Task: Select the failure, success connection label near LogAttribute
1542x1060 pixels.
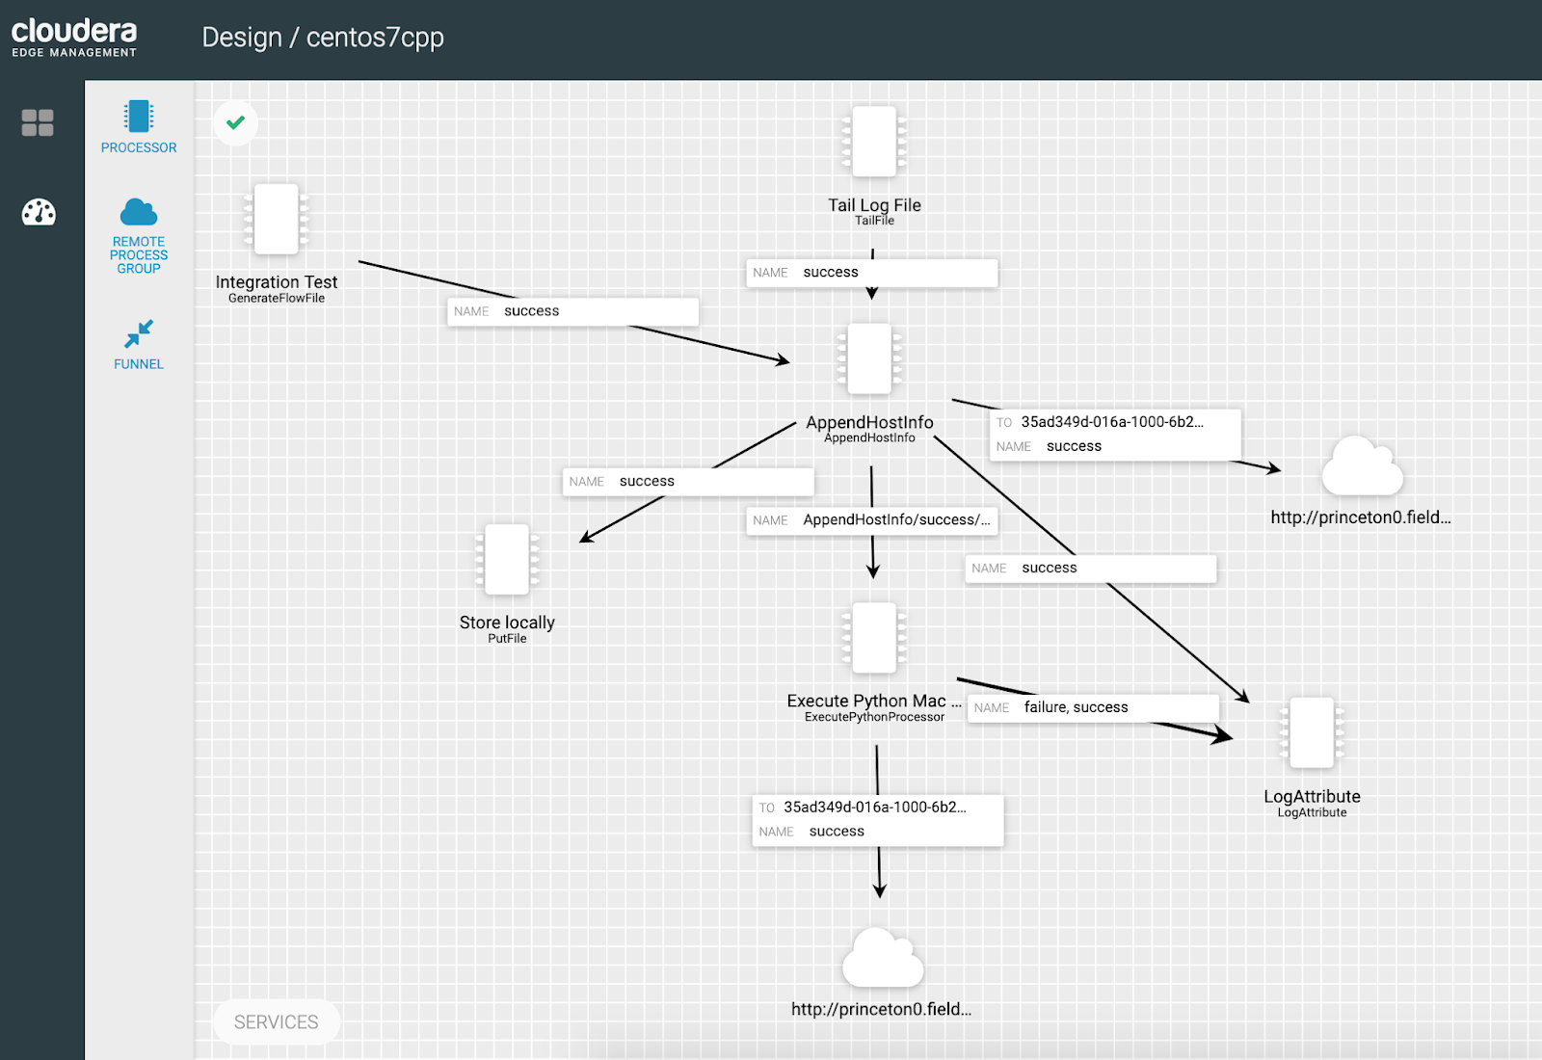Action: point(1092,706)
